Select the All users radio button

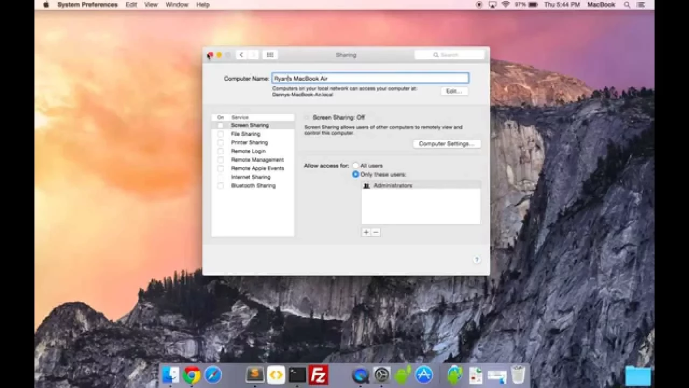tap(356, 166)
